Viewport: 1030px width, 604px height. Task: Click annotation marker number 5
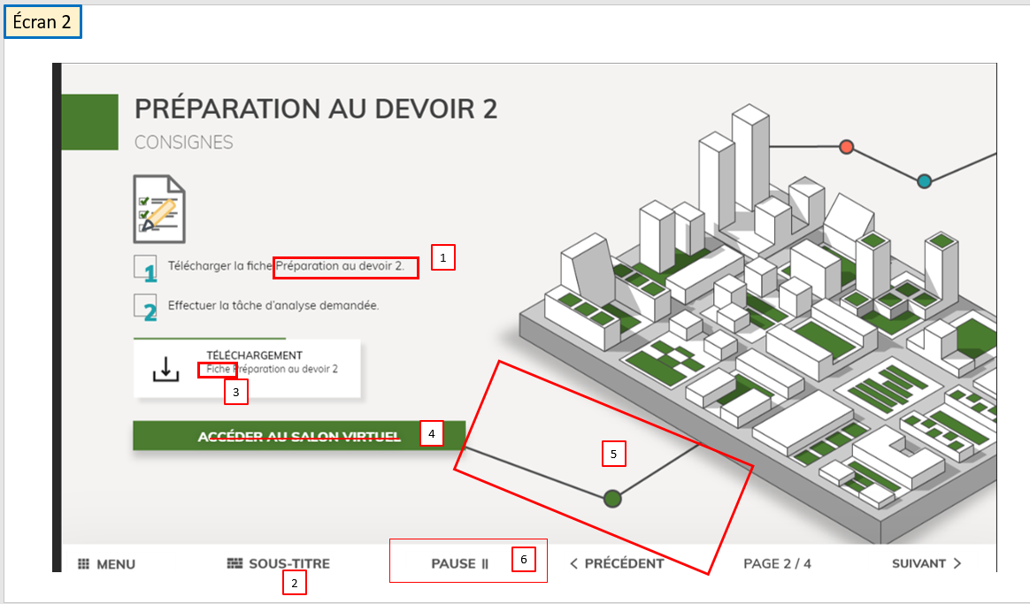tap(613, 455)
